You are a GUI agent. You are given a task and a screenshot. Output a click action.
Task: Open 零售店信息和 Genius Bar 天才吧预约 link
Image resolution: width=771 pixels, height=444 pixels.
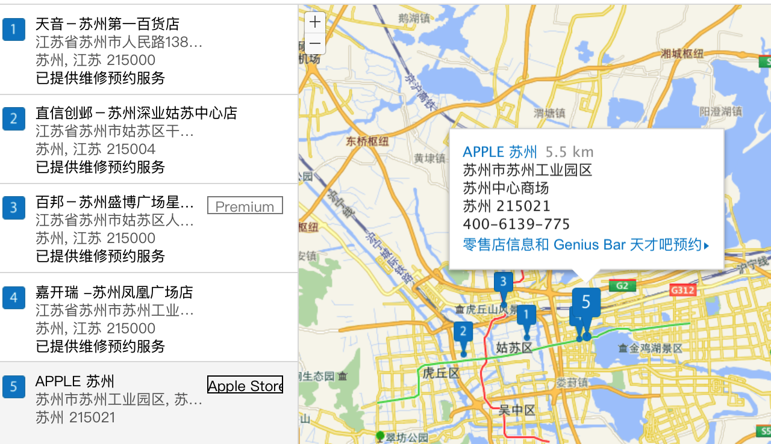pos(585,245)
